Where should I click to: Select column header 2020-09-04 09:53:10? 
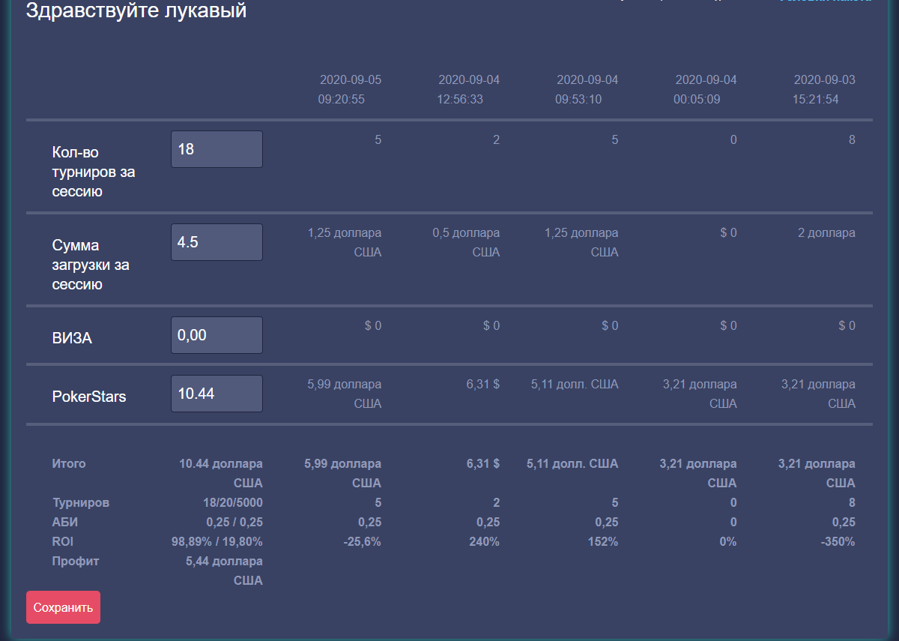(x=587, y=89)
